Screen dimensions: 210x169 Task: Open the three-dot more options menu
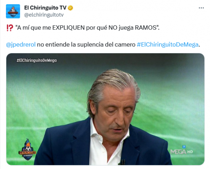pos(201,8)
